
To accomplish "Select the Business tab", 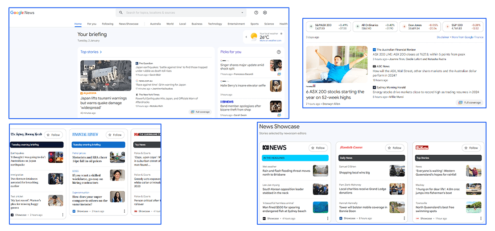I will point(197,24).
